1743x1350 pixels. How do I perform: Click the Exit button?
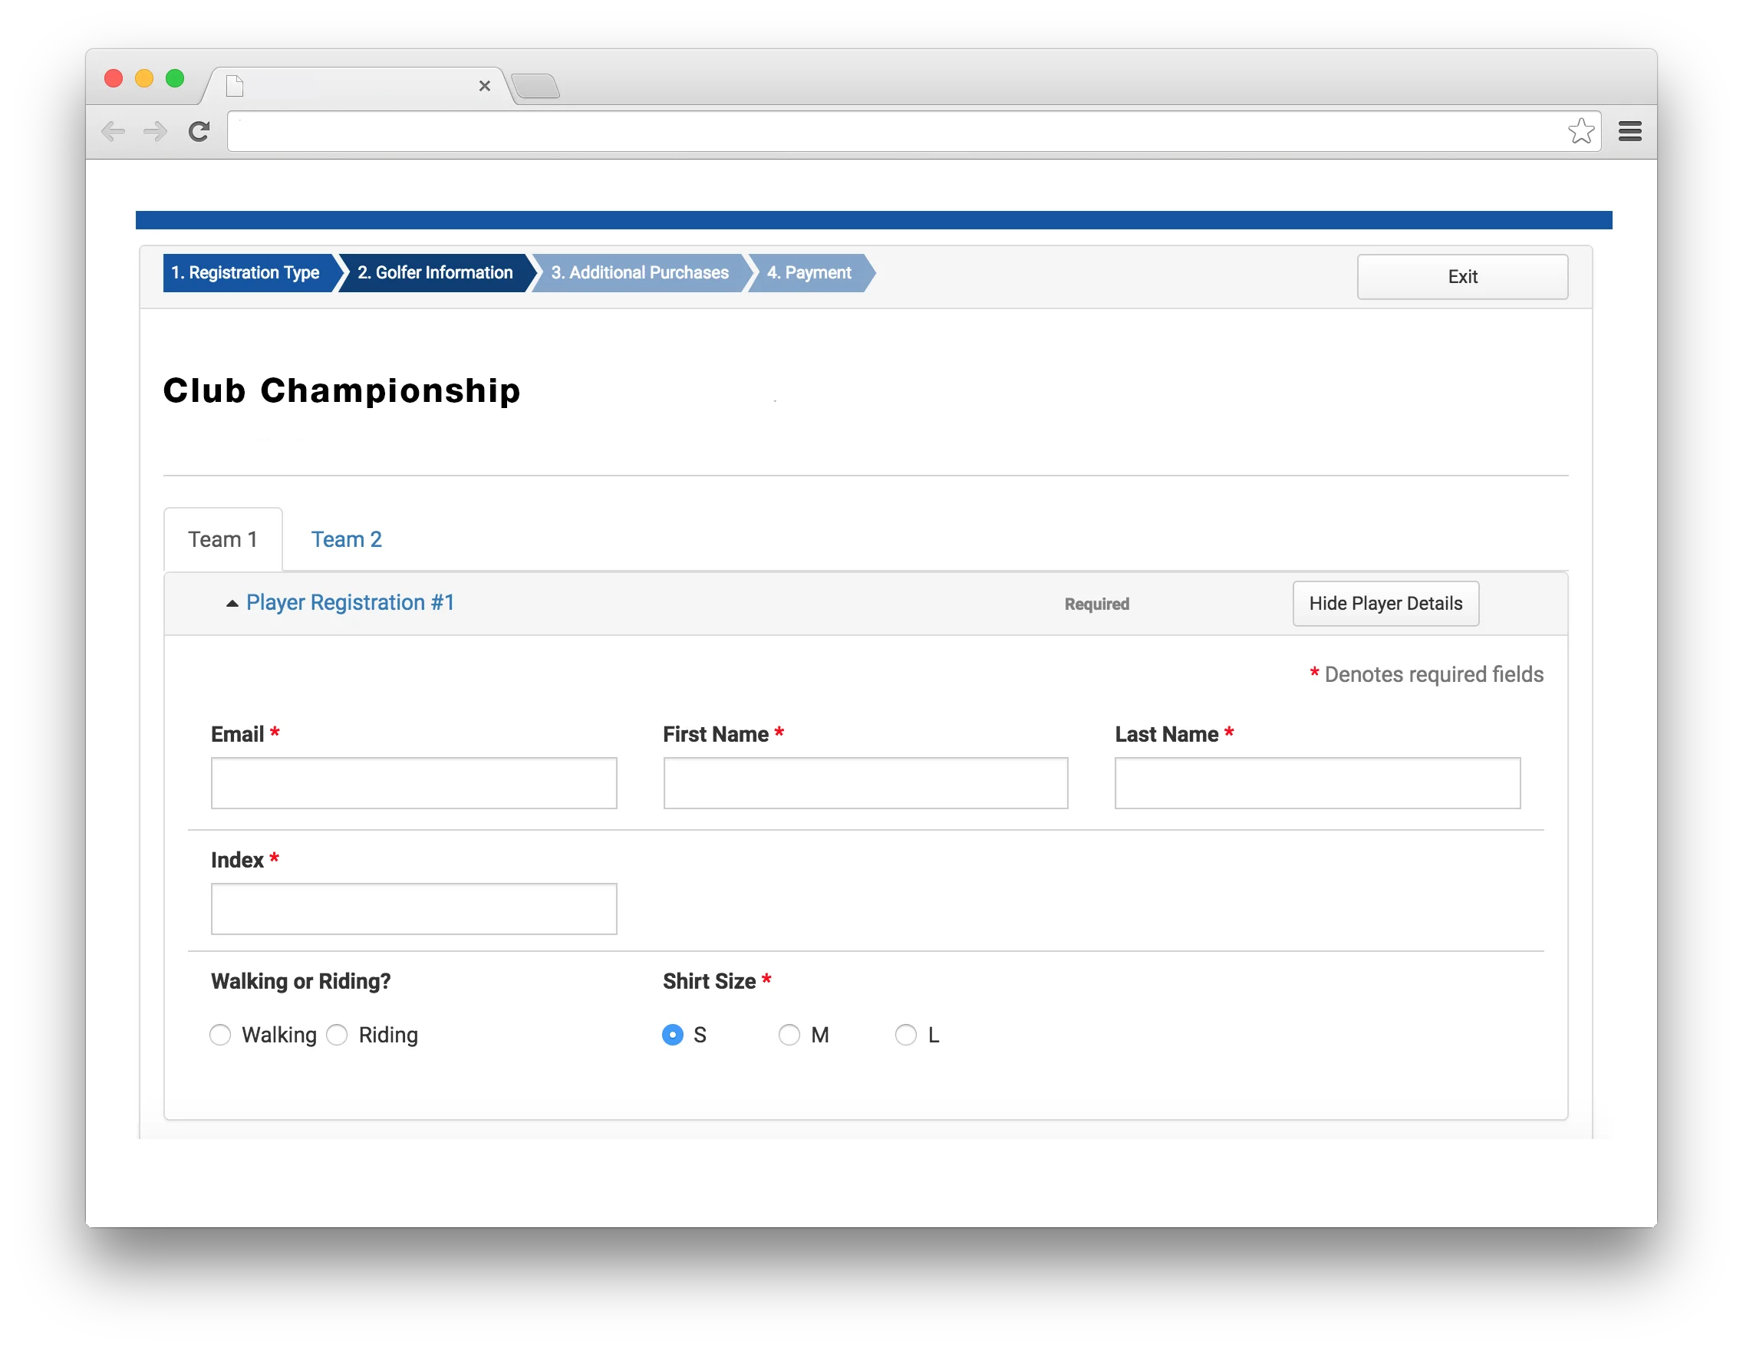point(1462,277)
